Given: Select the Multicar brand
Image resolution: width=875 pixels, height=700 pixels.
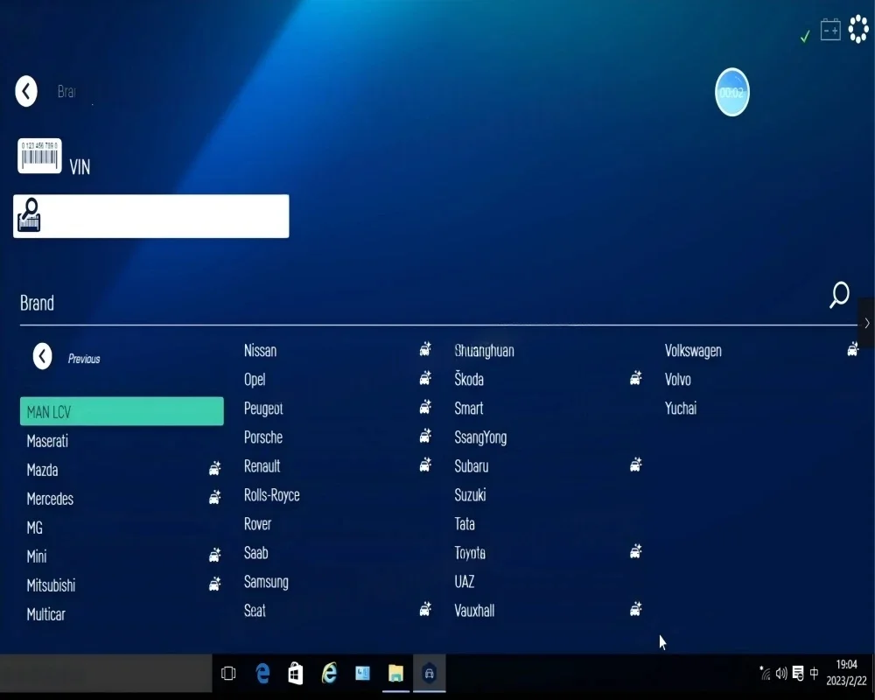Looking at the screenshot, I should point(46,614).
